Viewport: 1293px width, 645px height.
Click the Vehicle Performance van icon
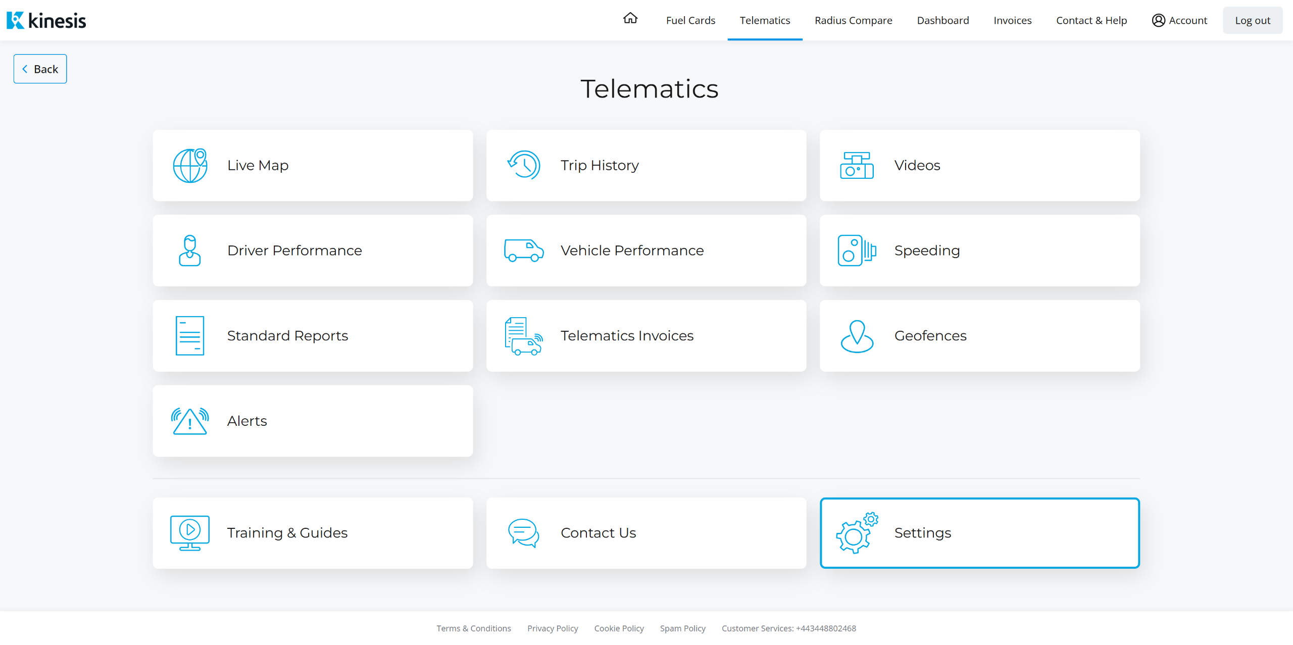point(524,251)
